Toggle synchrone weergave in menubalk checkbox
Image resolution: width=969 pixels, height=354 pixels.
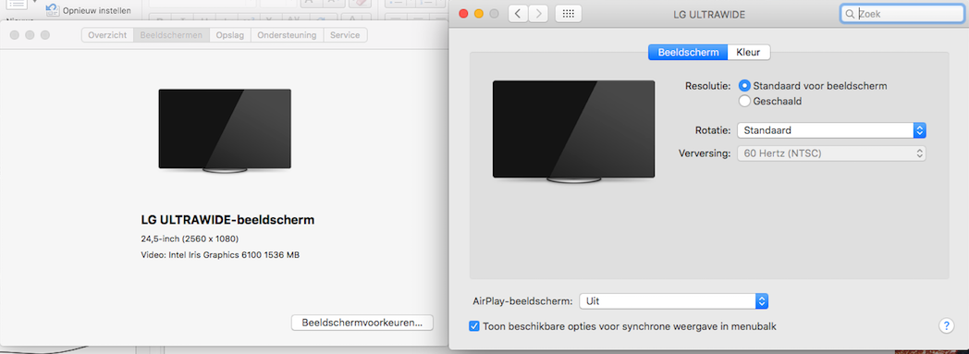point(474,326)
